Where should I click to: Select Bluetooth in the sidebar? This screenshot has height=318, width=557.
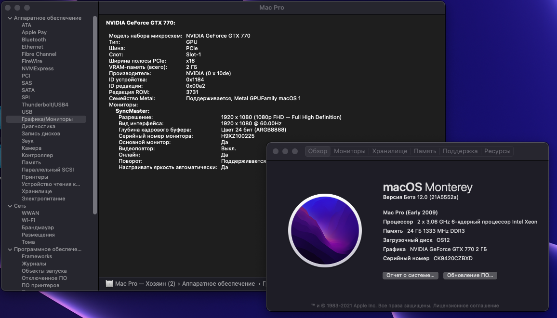[34, 40]
